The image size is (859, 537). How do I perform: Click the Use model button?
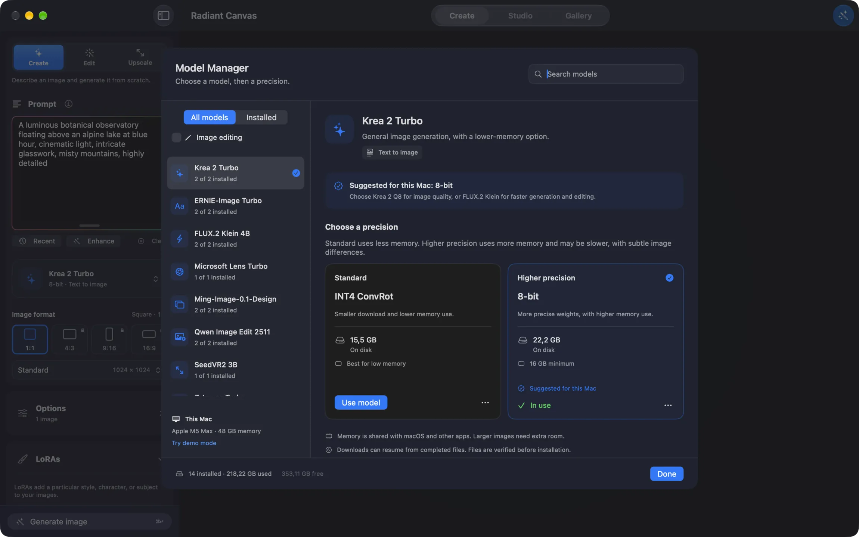coord(361,403)
